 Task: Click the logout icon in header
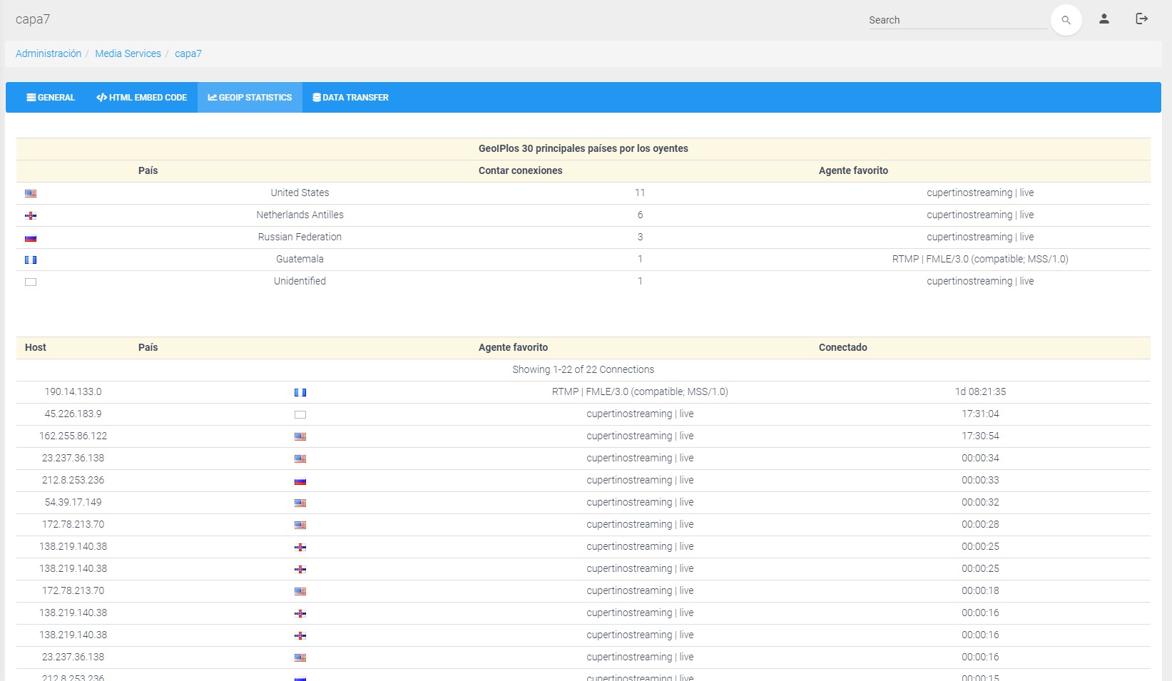pos(1141,19)
